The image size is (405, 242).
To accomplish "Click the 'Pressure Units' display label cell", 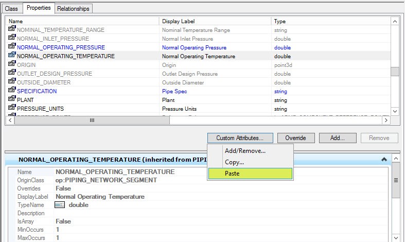I will pyautogui.click(x=179, y=109).
